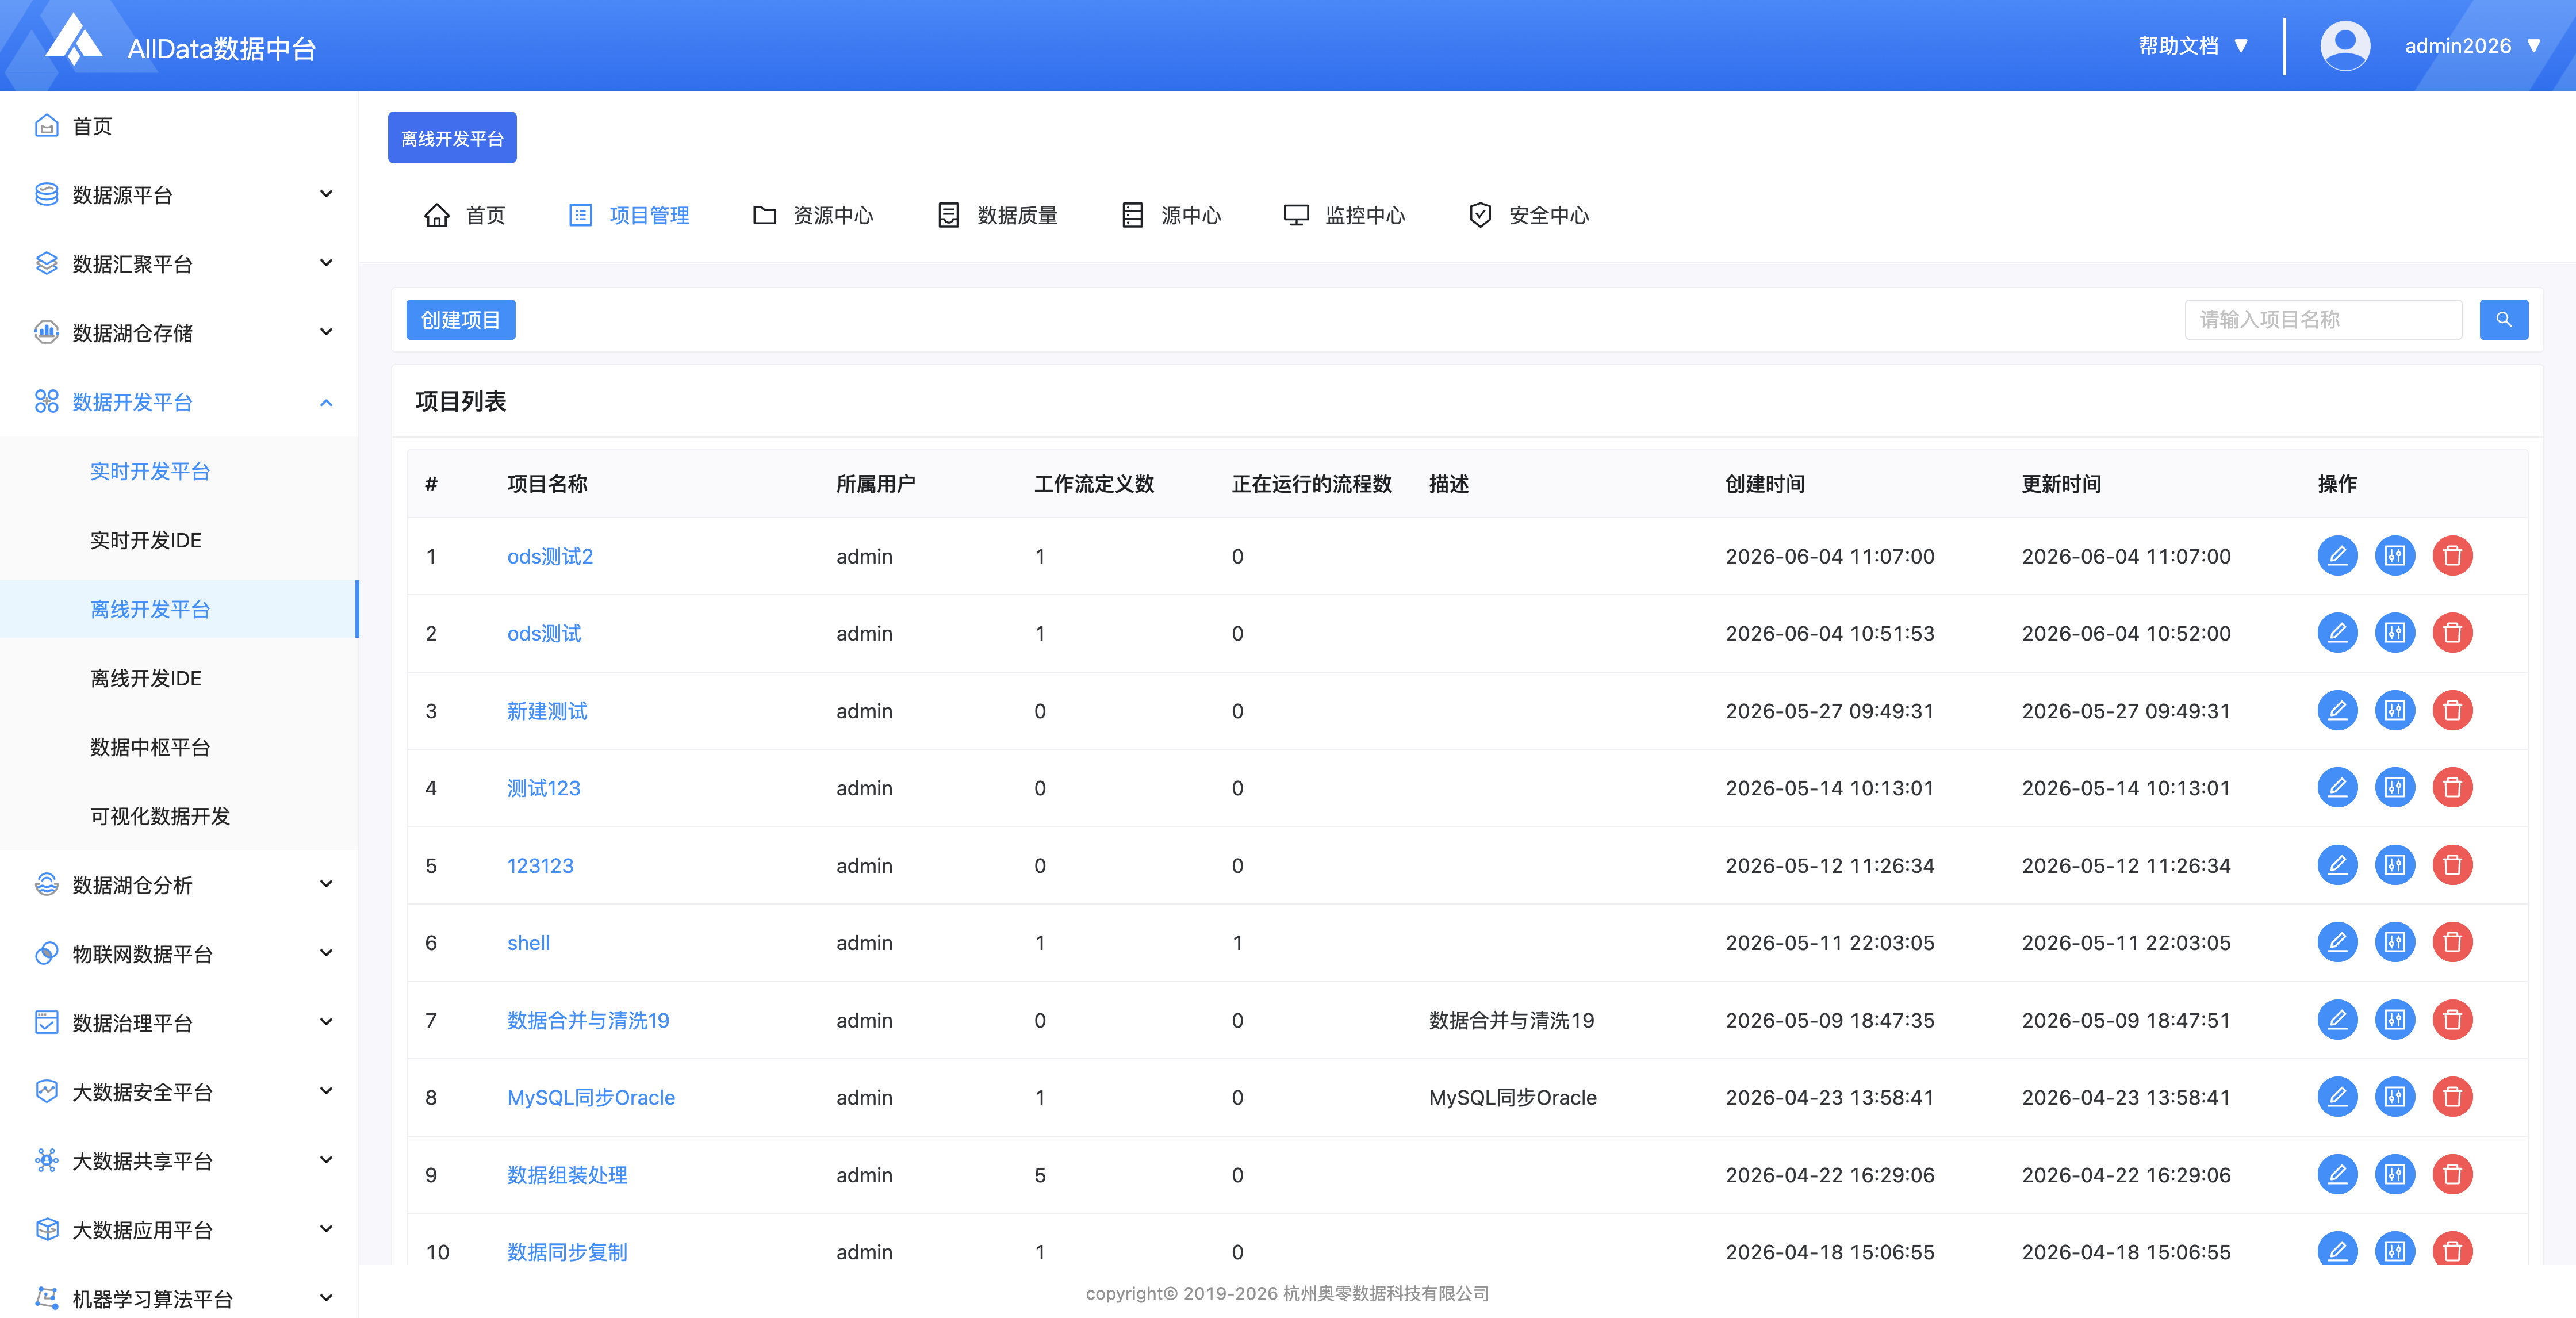The height and width of the screenshot is (1318, 2576).
Task: Expand the 大数据共享平台 sidebar menu
Action: click(179, 1161)
